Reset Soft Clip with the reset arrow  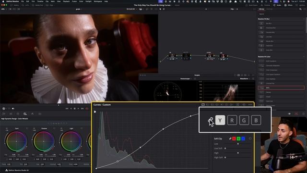250,139
